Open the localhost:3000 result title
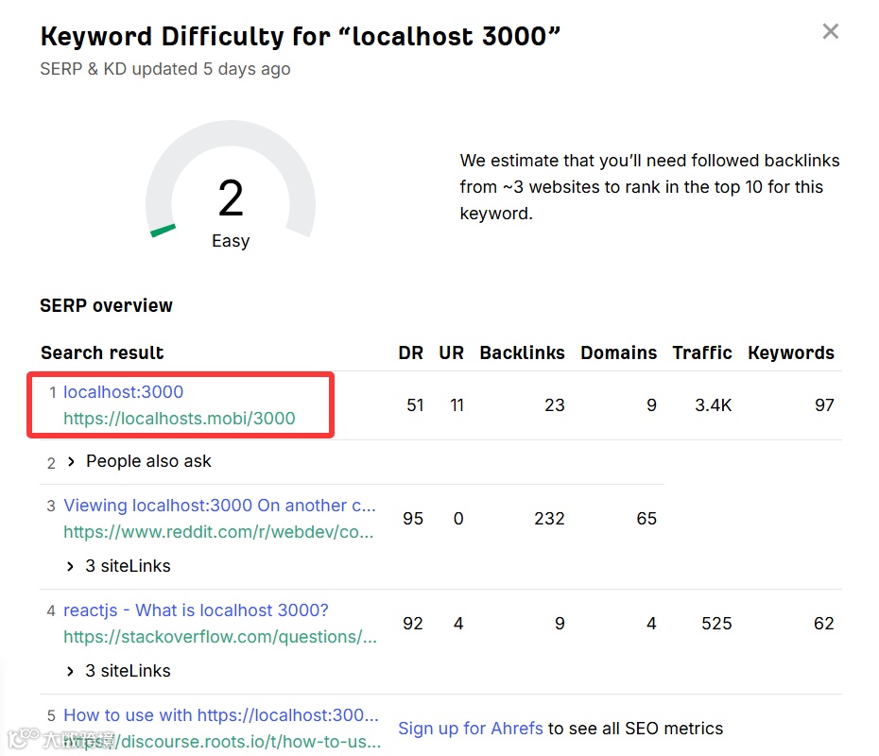Screen dimensions: 879x756 pos(123,392)
